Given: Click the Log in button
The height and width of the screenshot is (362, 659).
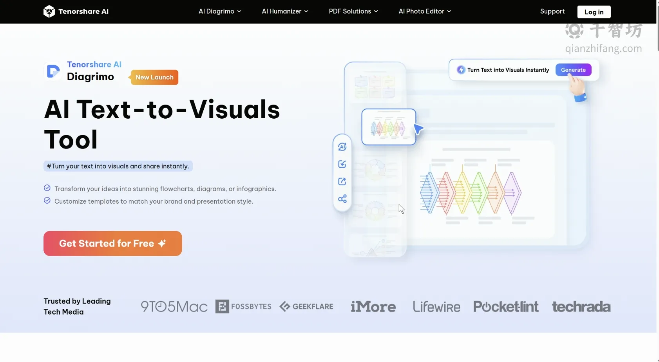Looking at the screenshot, I should coord(594,12).
